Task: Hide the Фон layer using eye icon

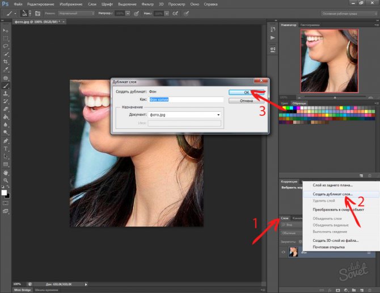Action: pyautogui.click(x=283, y=252)
